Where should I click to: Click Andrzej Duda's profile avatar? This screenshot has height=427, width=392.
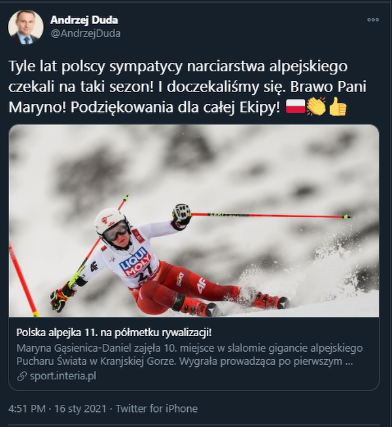click(26, 27)
